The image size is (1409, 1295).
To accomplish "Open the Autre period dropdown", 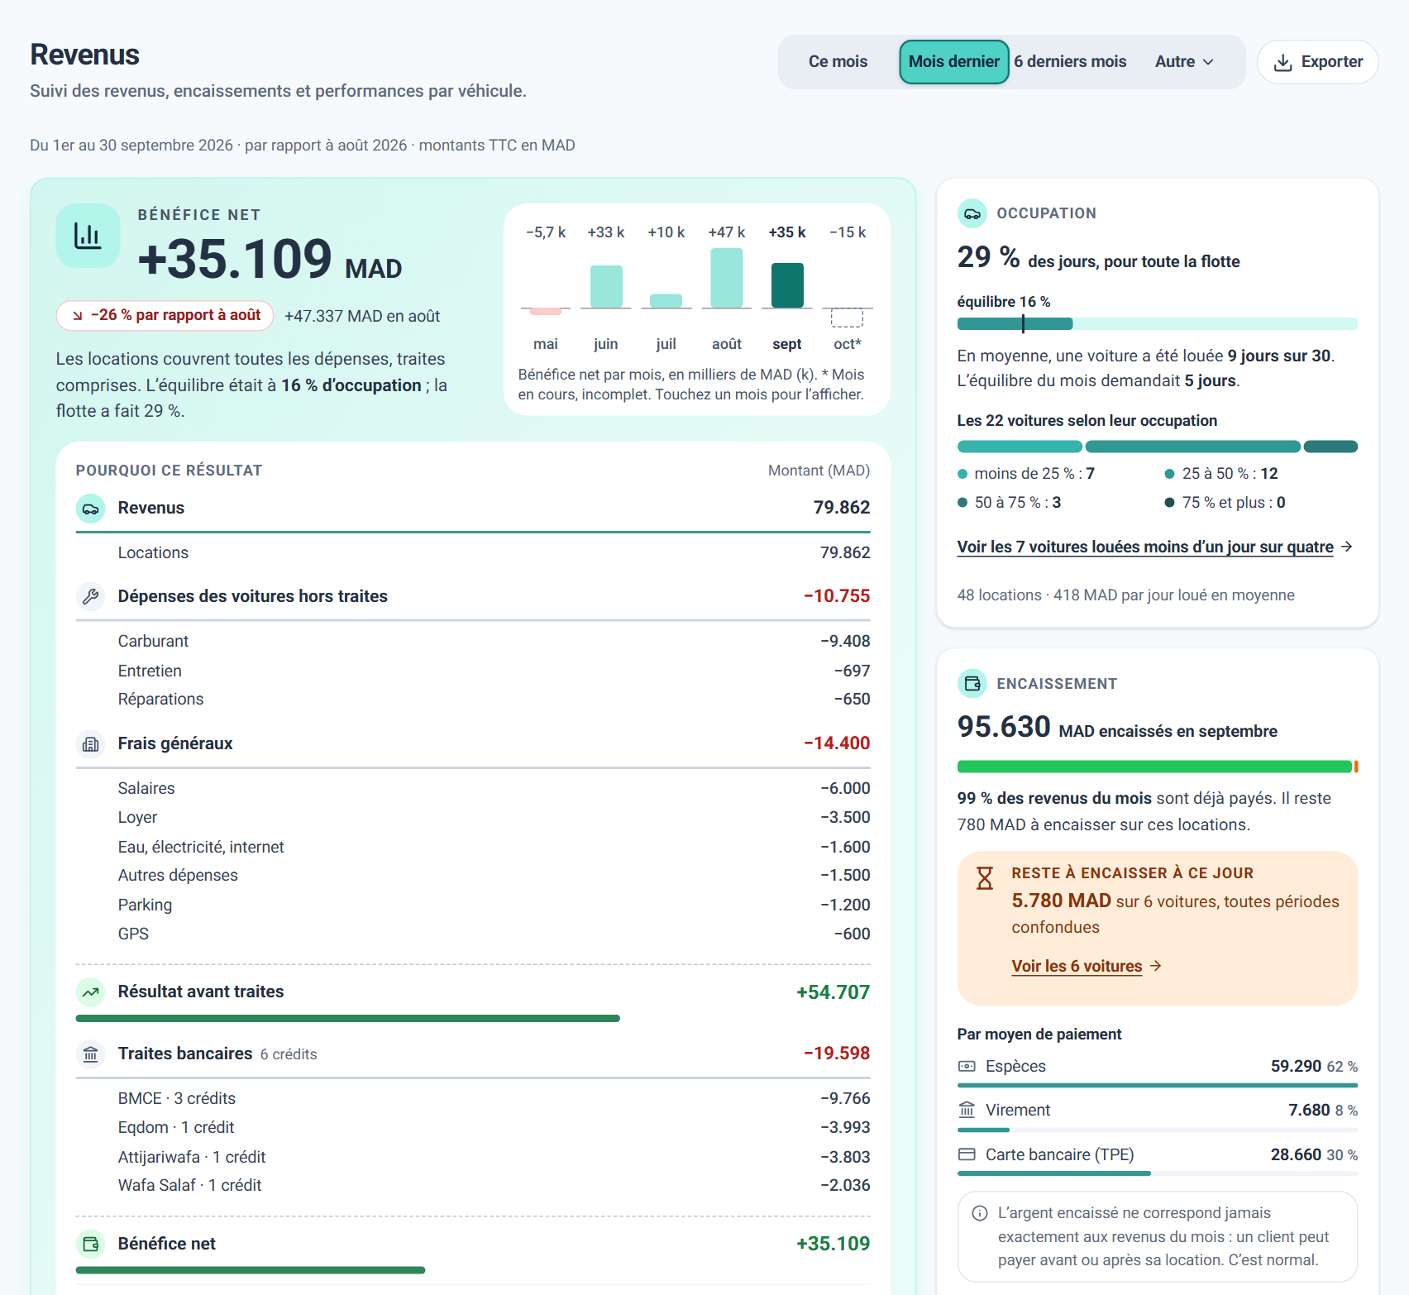I will [1184, 62].
